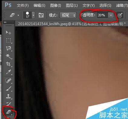Expand brush preset picker arrow
Image resolution: width=128 pixels, height=119 pixels.
pyautogui.click(x=33, y=15)
